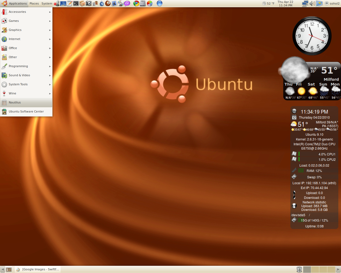
Task: Click the Local IP 192.168.1.104 line
Action: click(314, 183)
